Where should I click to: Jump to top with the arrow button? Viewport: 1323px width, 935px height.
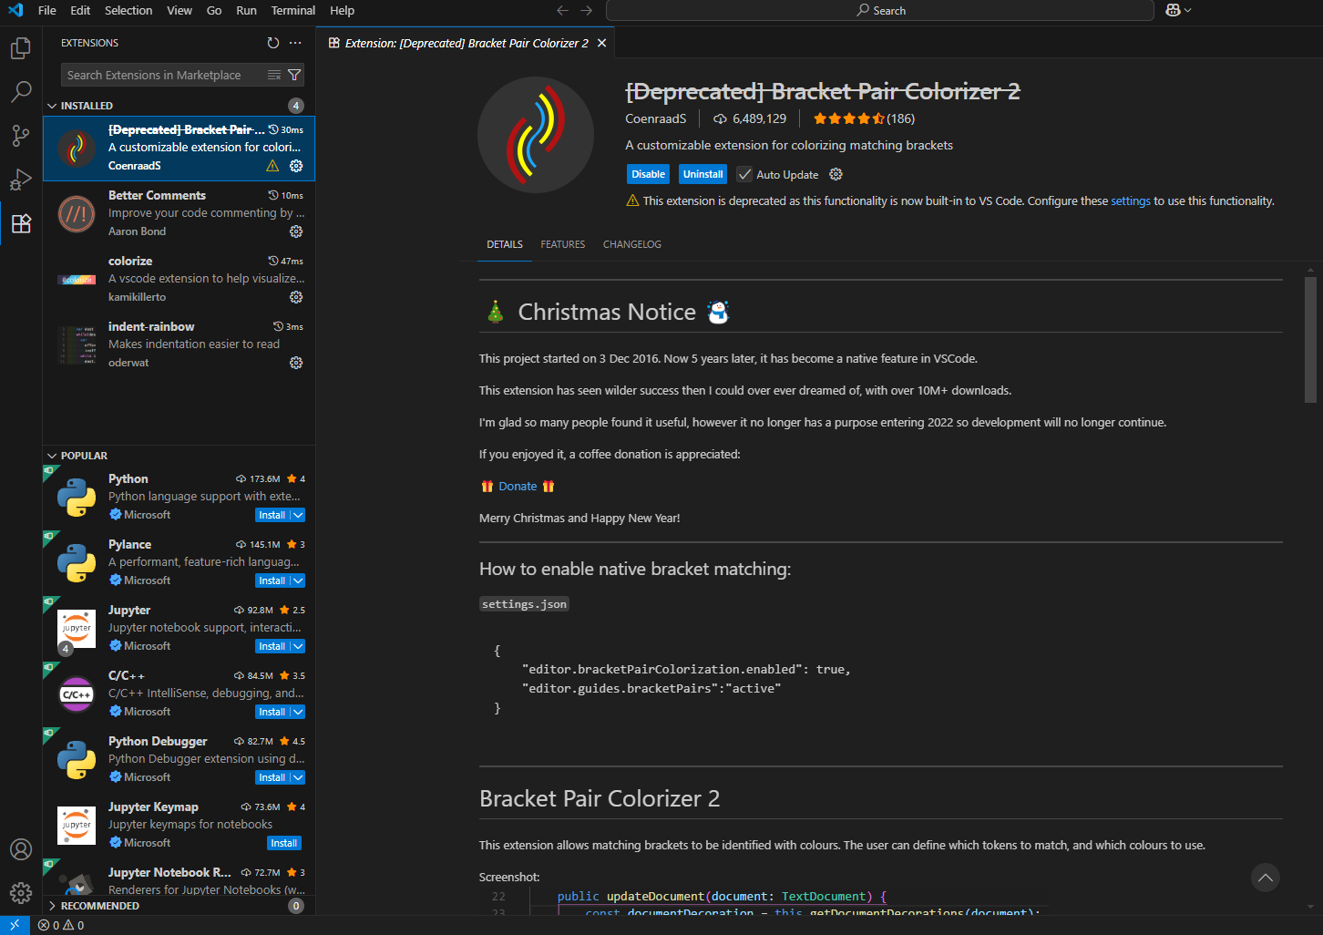point(1265,878)
